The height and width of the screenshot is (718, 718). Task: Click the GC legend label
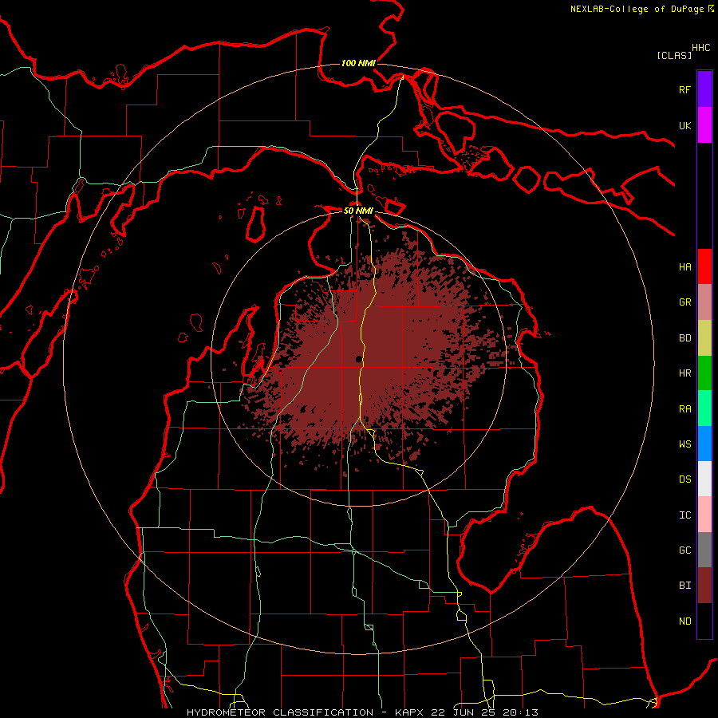point(685,550)
